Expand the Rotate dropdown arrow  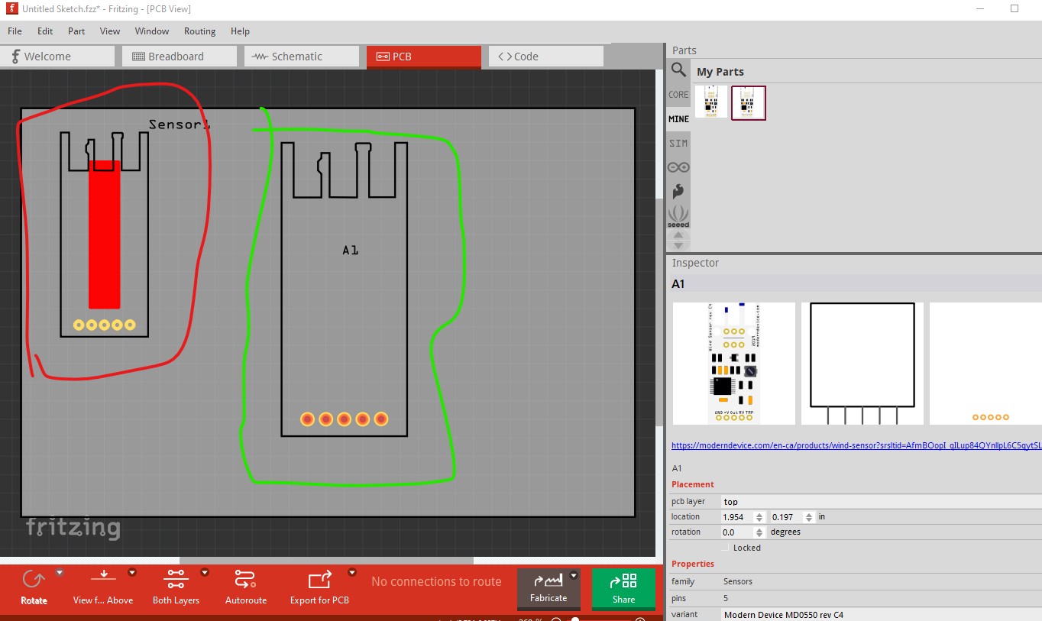tap(59, 572)
